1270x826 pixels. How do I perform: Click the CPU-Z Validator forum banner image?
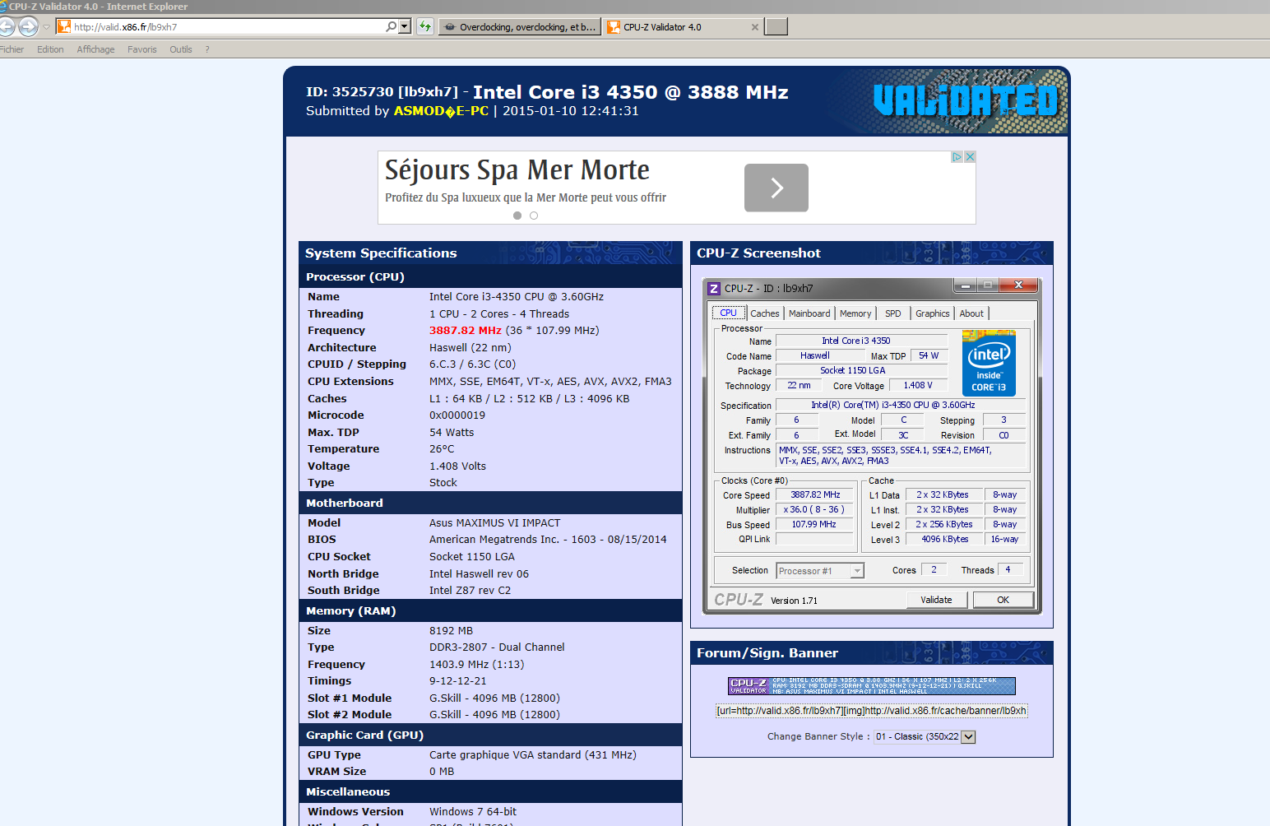tap(872, 686)
